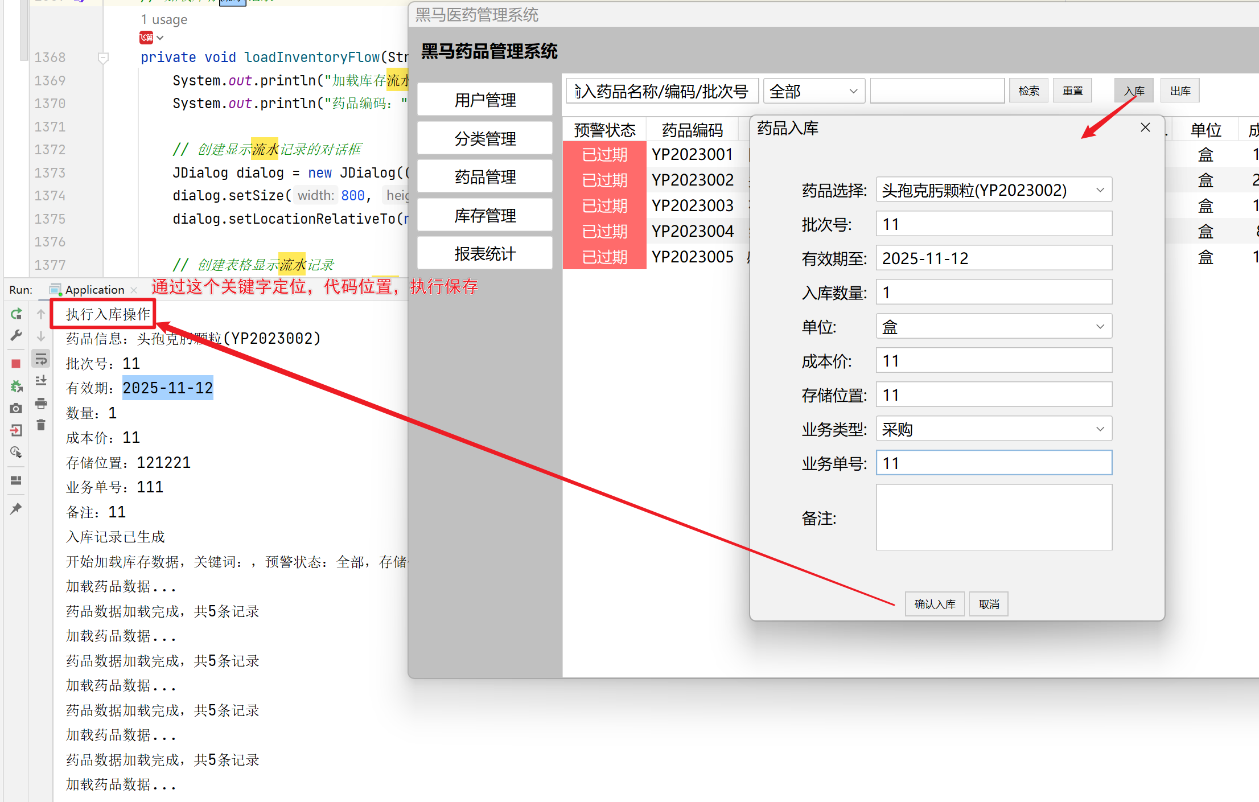Pin the Run tab
Screen dimensions: 1259x802
(16, 508)
